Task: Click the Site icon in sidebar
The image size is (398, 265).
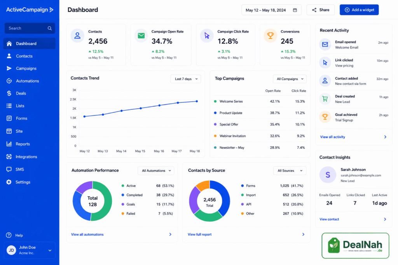Action: (x=9, y=131)
